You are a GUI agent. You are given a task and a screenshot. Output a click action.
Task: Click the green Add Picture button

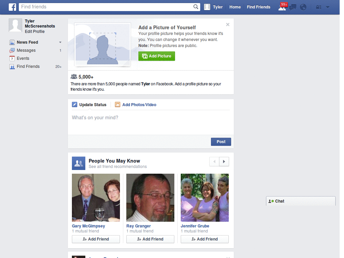click(157, 56)
